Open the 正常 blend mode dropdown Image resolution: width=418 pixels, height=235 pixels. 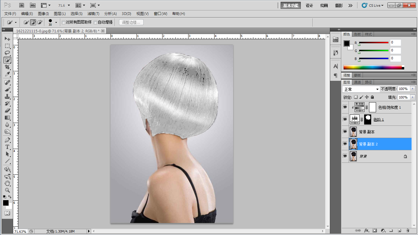coord(361,89)
